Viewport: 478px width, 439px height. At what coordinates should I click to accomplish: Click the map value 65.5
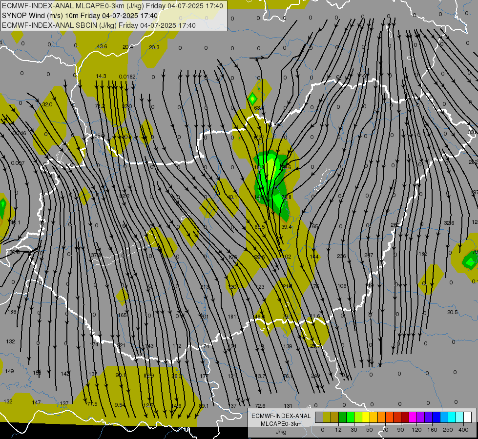pyautogui.click(x=260, y=227)
